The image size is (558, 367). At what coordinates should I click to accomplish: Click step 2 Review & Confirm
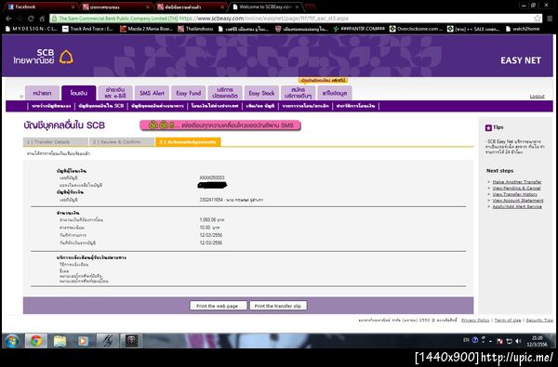point(121,142)
